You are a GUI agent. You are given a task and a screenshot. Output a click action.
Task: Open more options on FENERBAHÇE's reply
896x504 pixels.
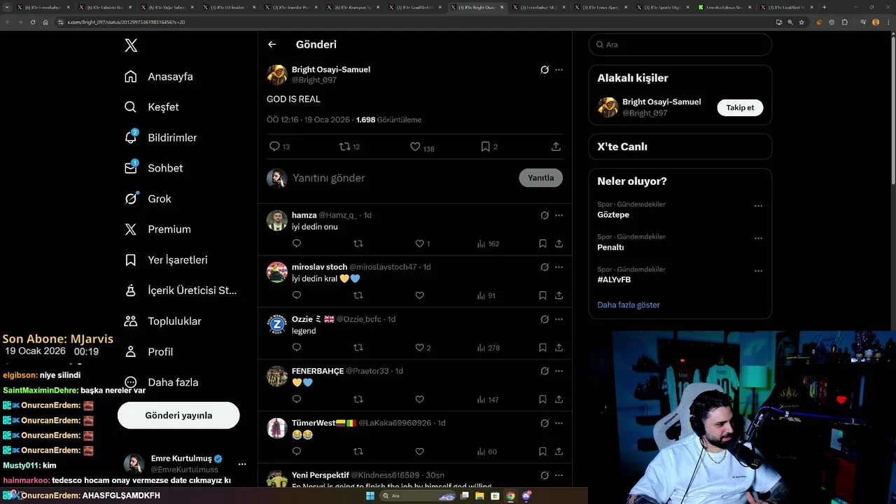tap(559, 371)
